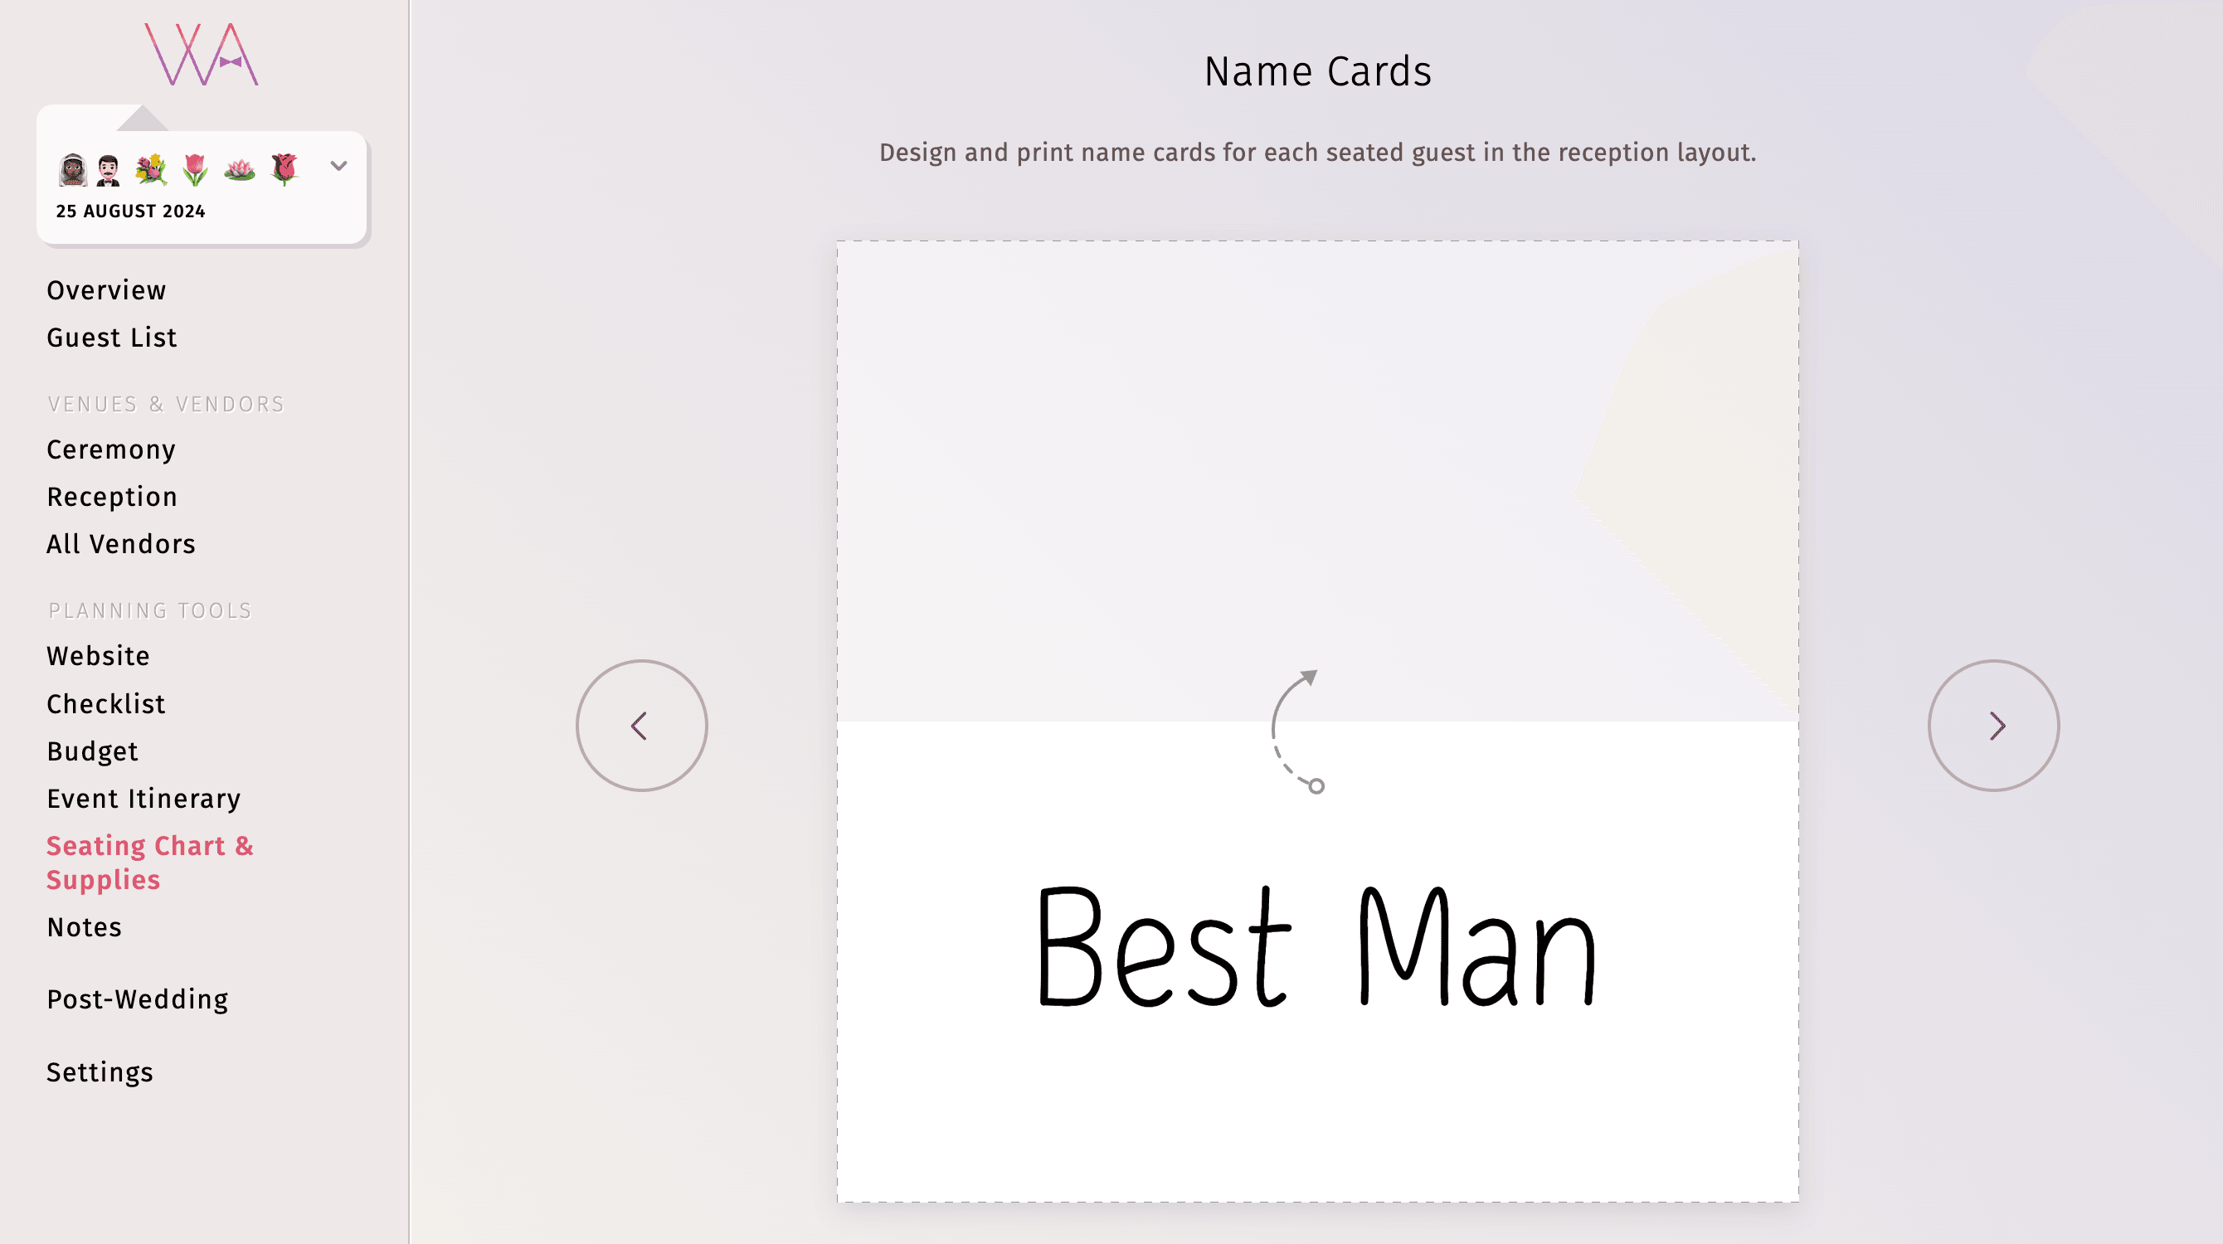
Task: Click the 25 August 2024 date display
Action: pyautogui.click(x=129, y=211)
